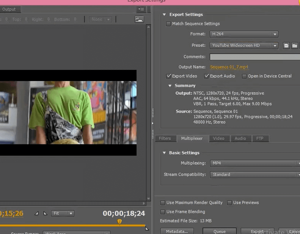This screenshot has width=300, height=234.
Task: Click the aspect ratio correction toggle icon
Action: [x=139, y=19]
